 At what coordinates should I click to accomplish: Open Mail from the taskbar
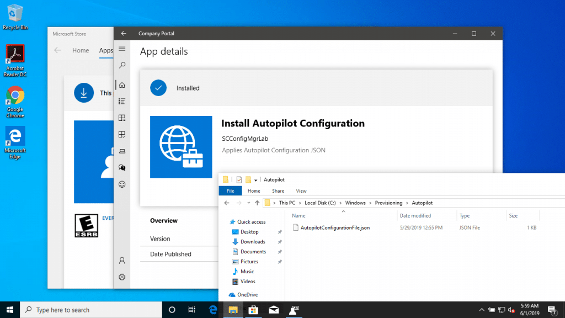tap(273, 310)
